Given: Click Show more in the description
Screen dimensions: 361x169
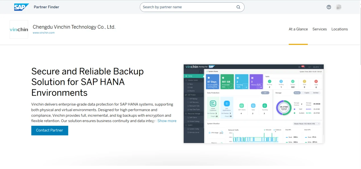Looking at the screenshot, I should tap(167, 121).
